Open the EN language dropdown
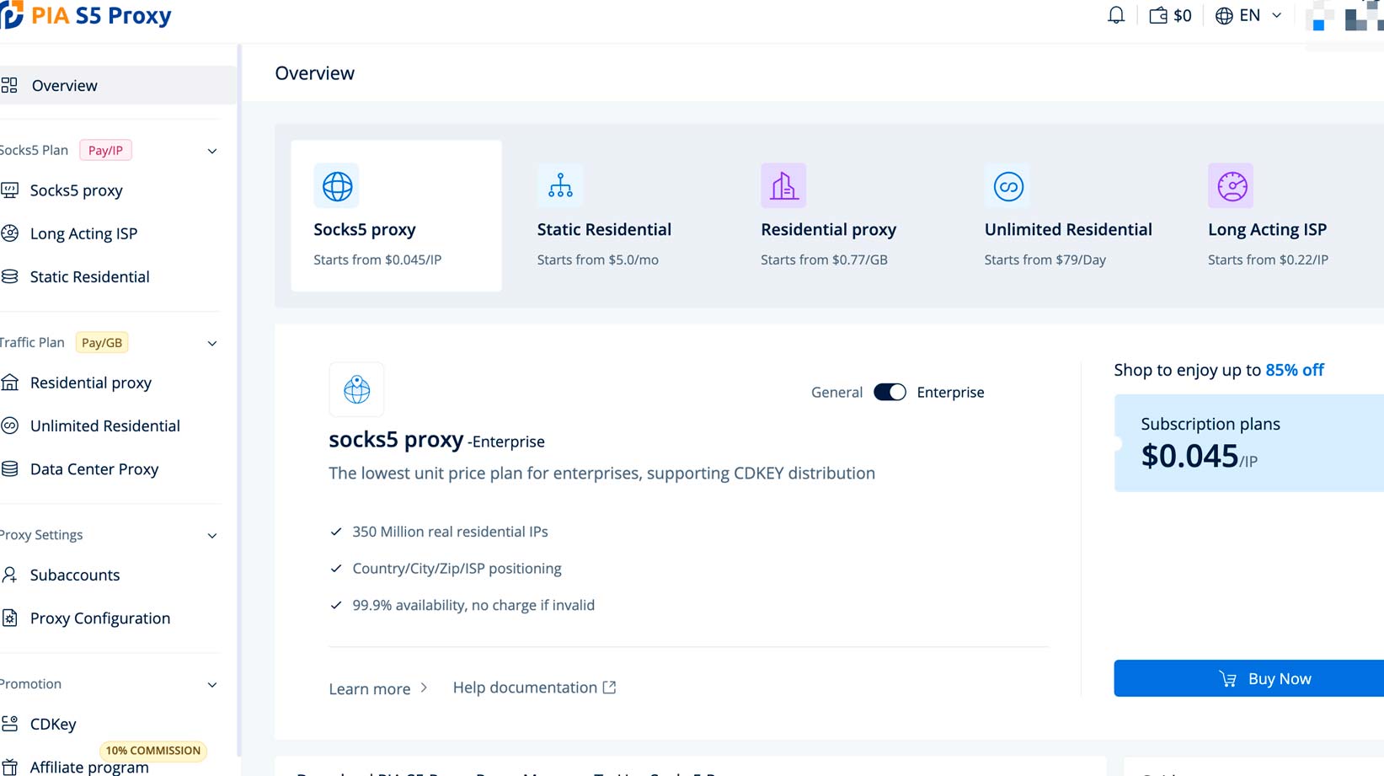Viewport: 1384px width, 776px height. [x=1248, y=15]
